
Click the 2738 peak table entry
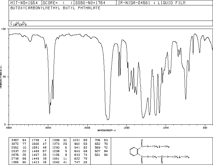19,158
